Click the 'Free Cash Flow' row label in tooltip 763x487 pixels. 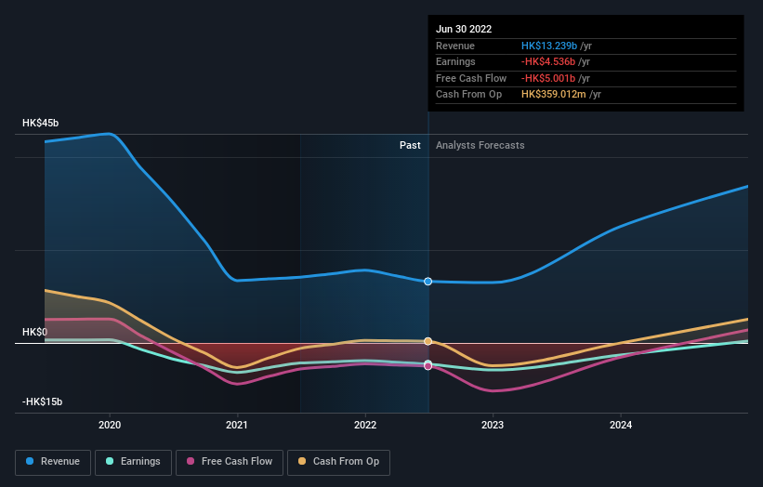point(471,78)
